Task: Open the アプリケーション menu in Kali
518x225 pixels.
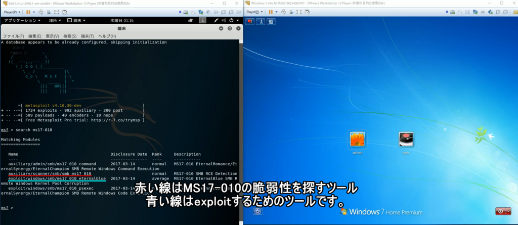Action: 22,21
